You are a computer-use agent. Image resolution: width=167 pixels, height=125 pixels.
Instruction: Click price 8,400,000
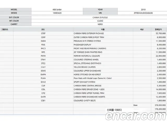point(161,45)
